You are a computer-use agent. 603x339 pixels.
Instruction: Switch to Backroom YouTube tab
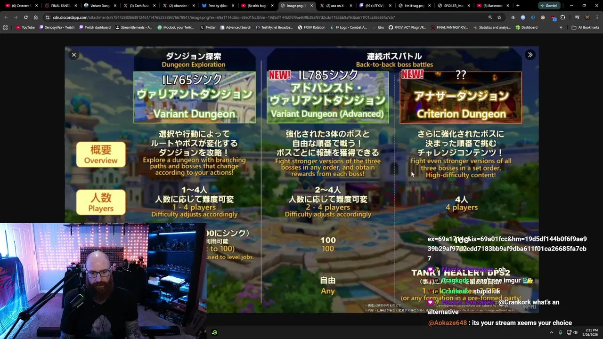tap(493, 6)
